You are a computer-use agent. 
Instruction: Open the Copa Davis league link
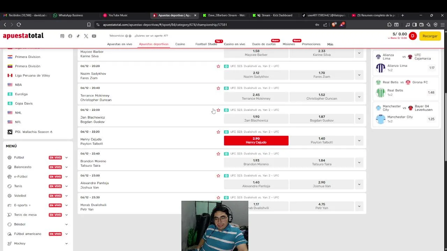click(24, 104)
